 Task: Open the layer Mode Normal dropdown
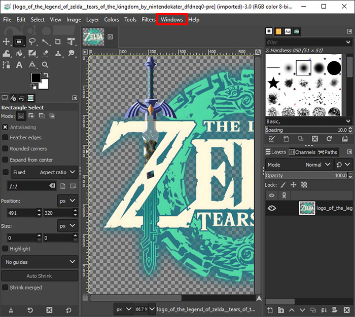pyautogui.click(x=299, y=165)
